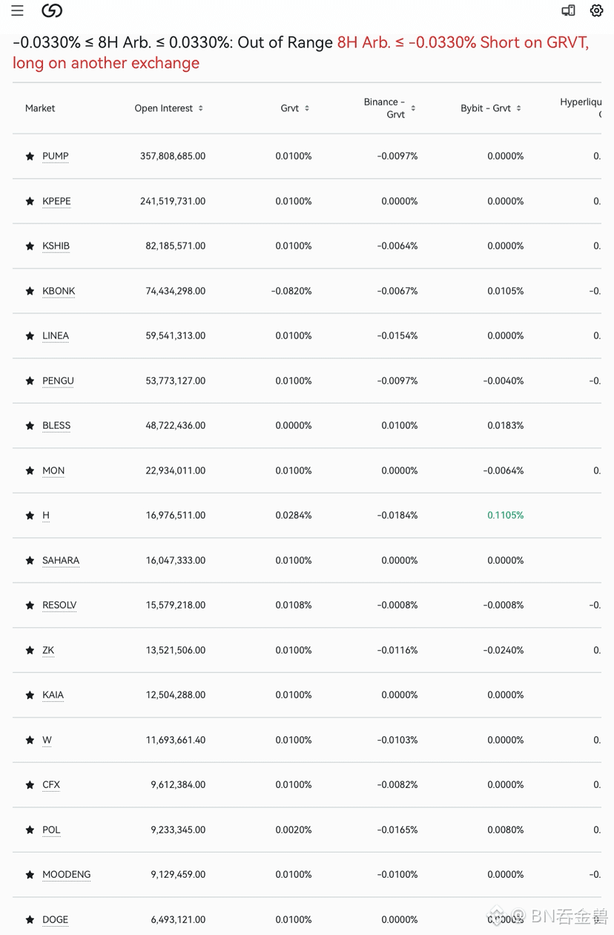The height and width of the screenshot is (935, 614).
Task: Open the settings gear icon
Action: [596, 10]
